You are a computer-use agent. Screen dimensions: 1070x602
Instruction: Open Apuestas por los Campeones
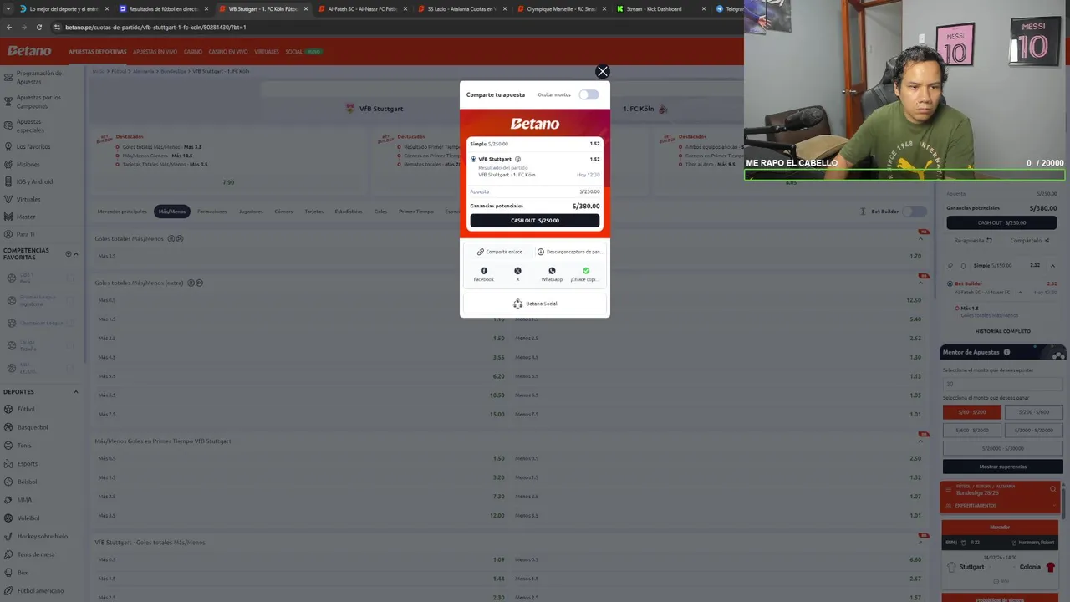pyautogui.click(x=38, y=102)
